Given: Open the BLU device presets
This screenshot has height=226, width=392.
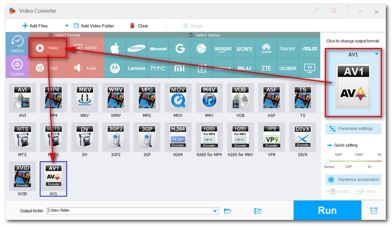Looking at the screenshot, I should coord(245,68).
